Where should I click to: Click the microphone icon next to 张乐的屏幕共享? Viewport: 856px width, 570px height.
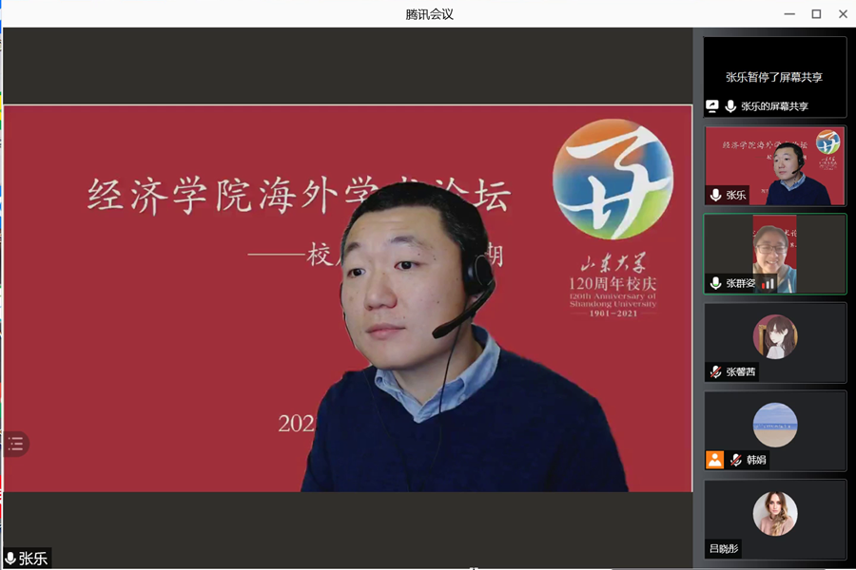[x=730, y=106]
